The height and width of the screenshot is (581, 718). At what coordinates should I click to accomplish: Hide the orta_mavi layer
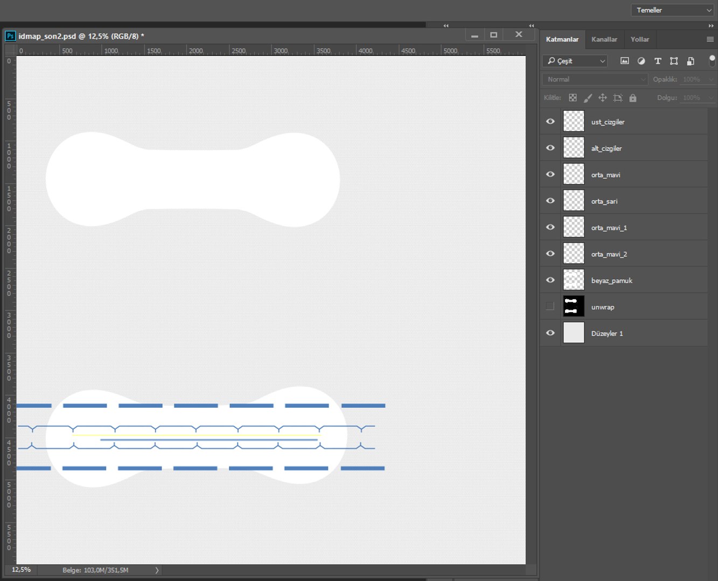(x=550, y=174)
